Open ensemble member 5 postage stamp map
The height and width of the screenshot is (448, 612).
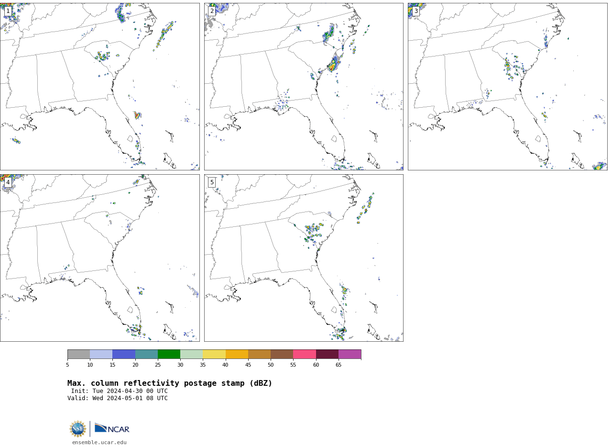click(x=304, y=258)
